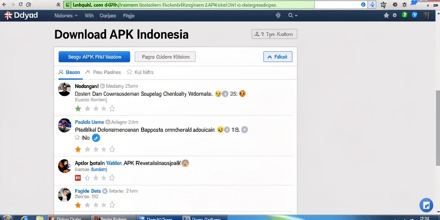Click the star icon in the site header
The image size is (440, 220).
(x=386, y=15)
